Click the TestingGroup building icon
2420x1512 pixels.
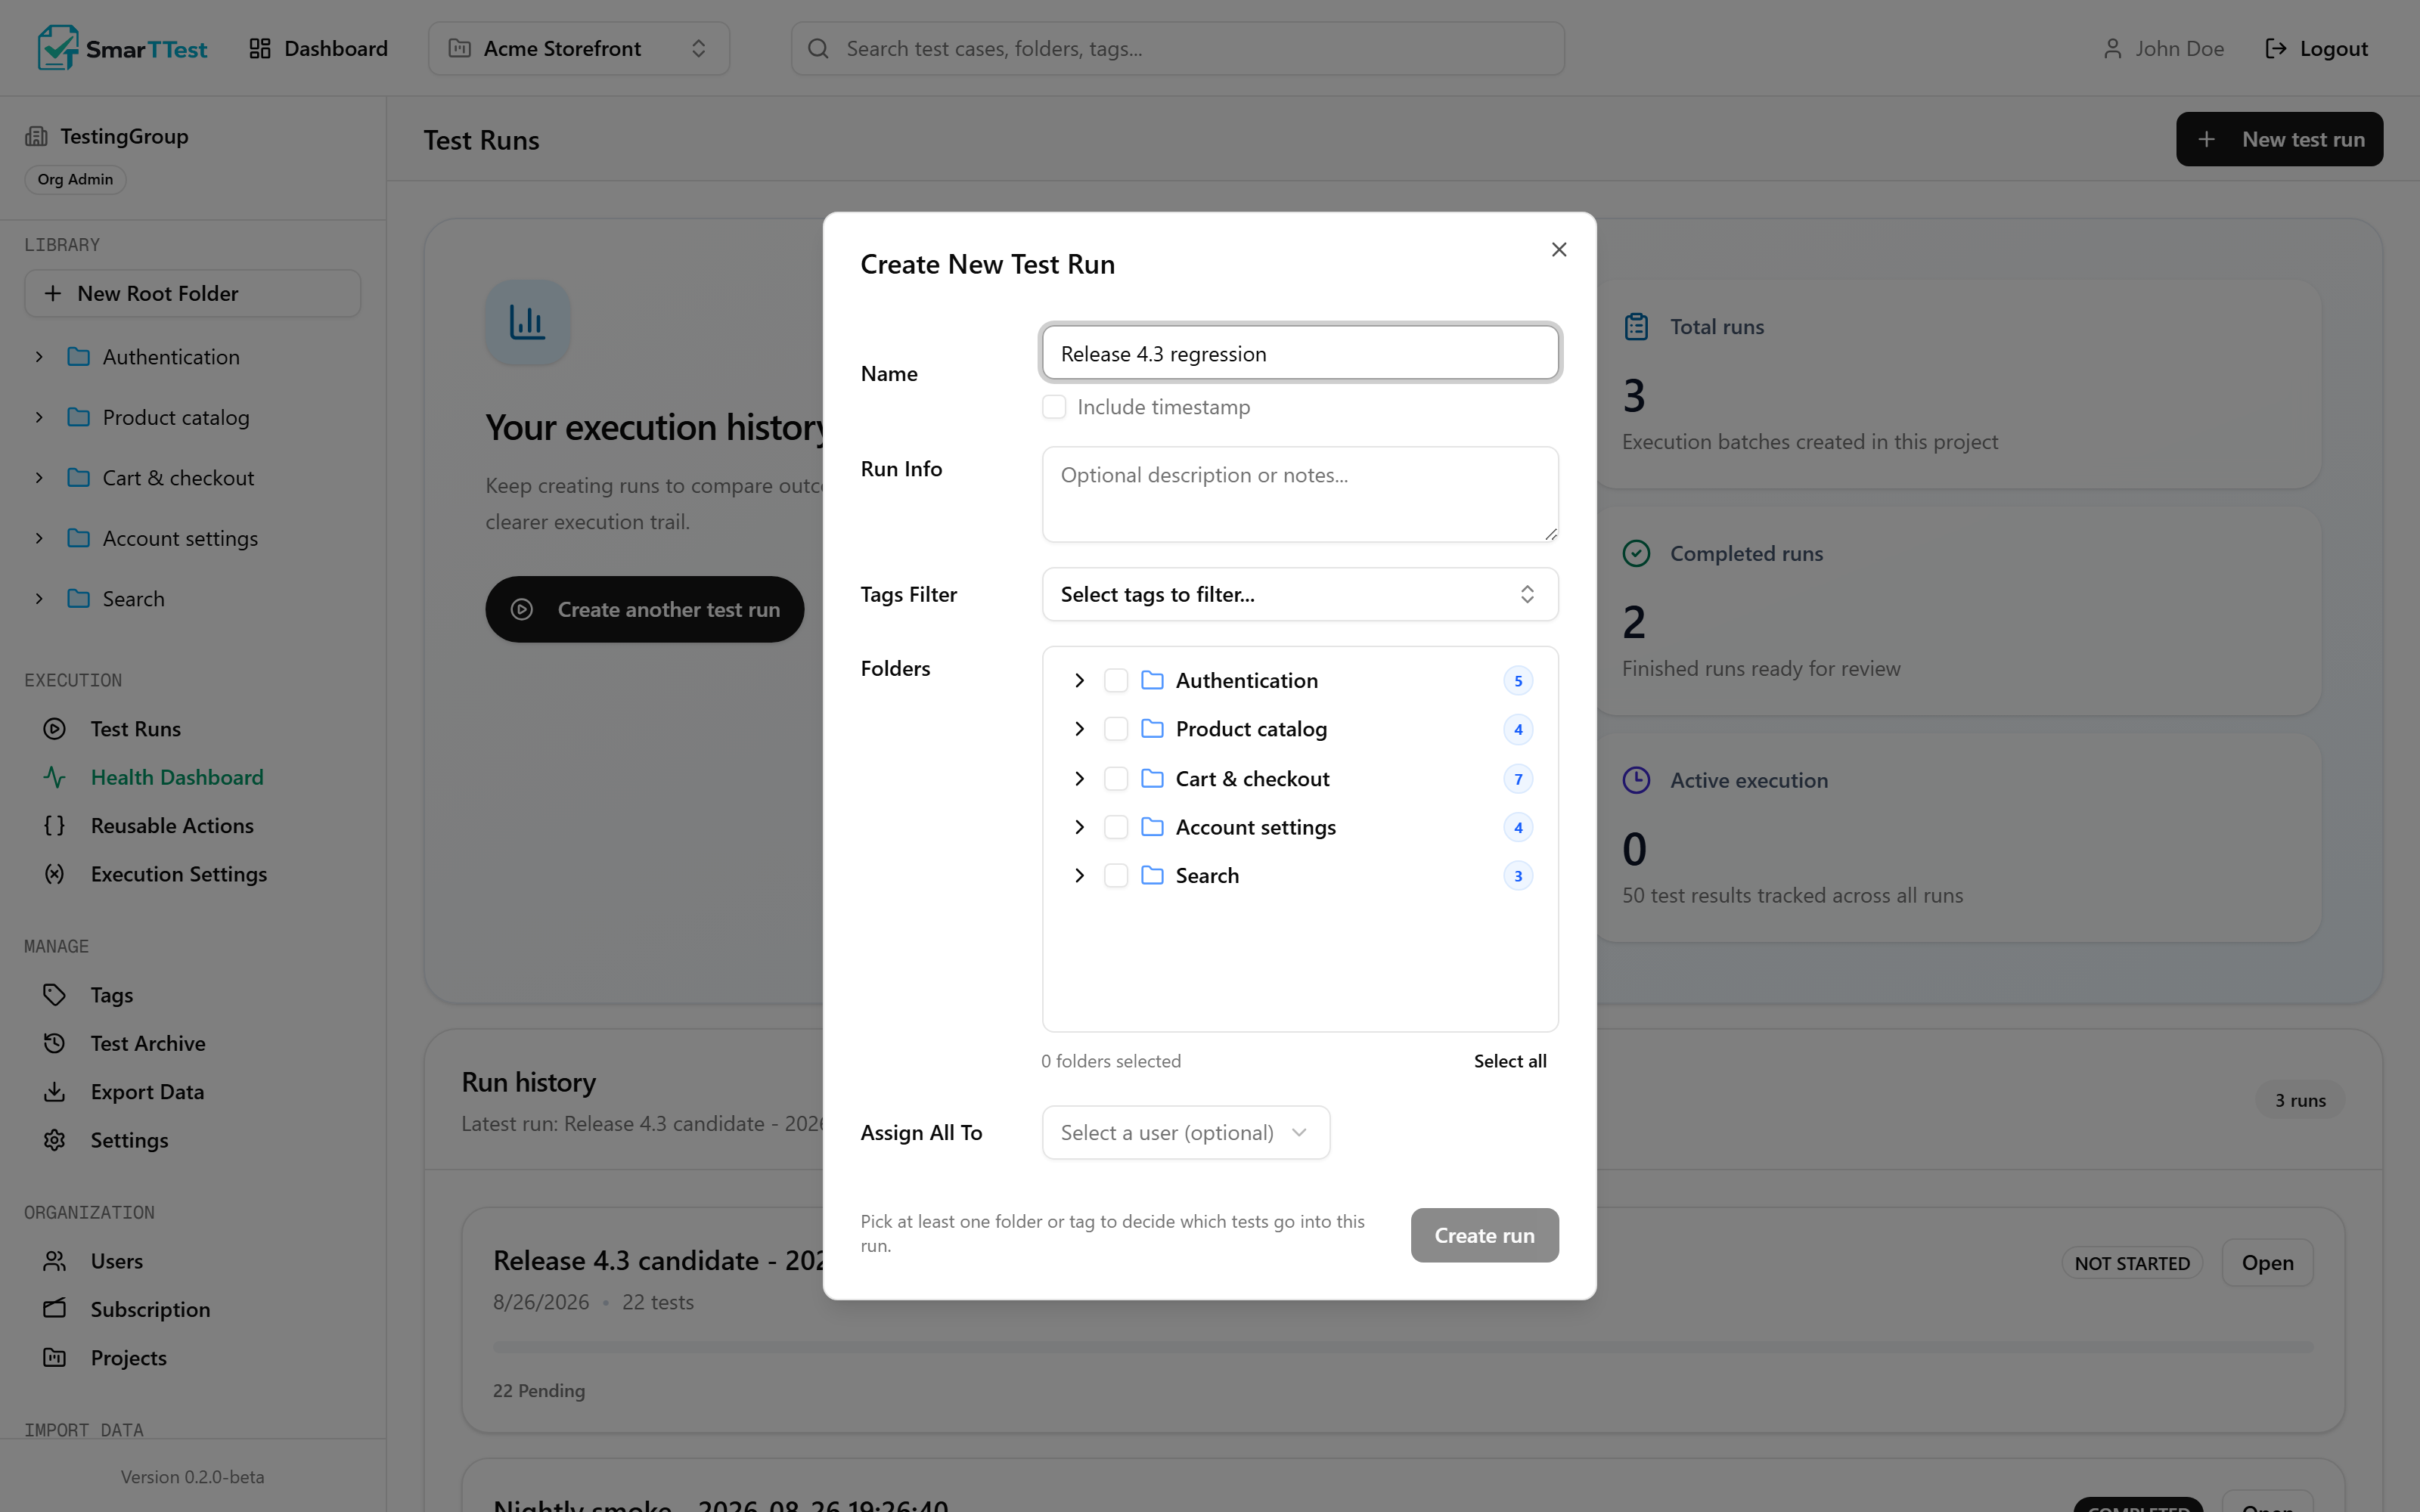(x=37, y=136)
